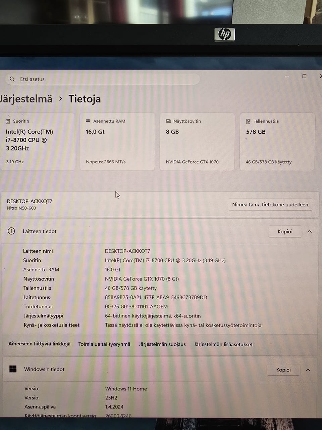Click the Tietoja page heading
The width and height of the screenshot is (322, 430).
(x=85, y=99)
